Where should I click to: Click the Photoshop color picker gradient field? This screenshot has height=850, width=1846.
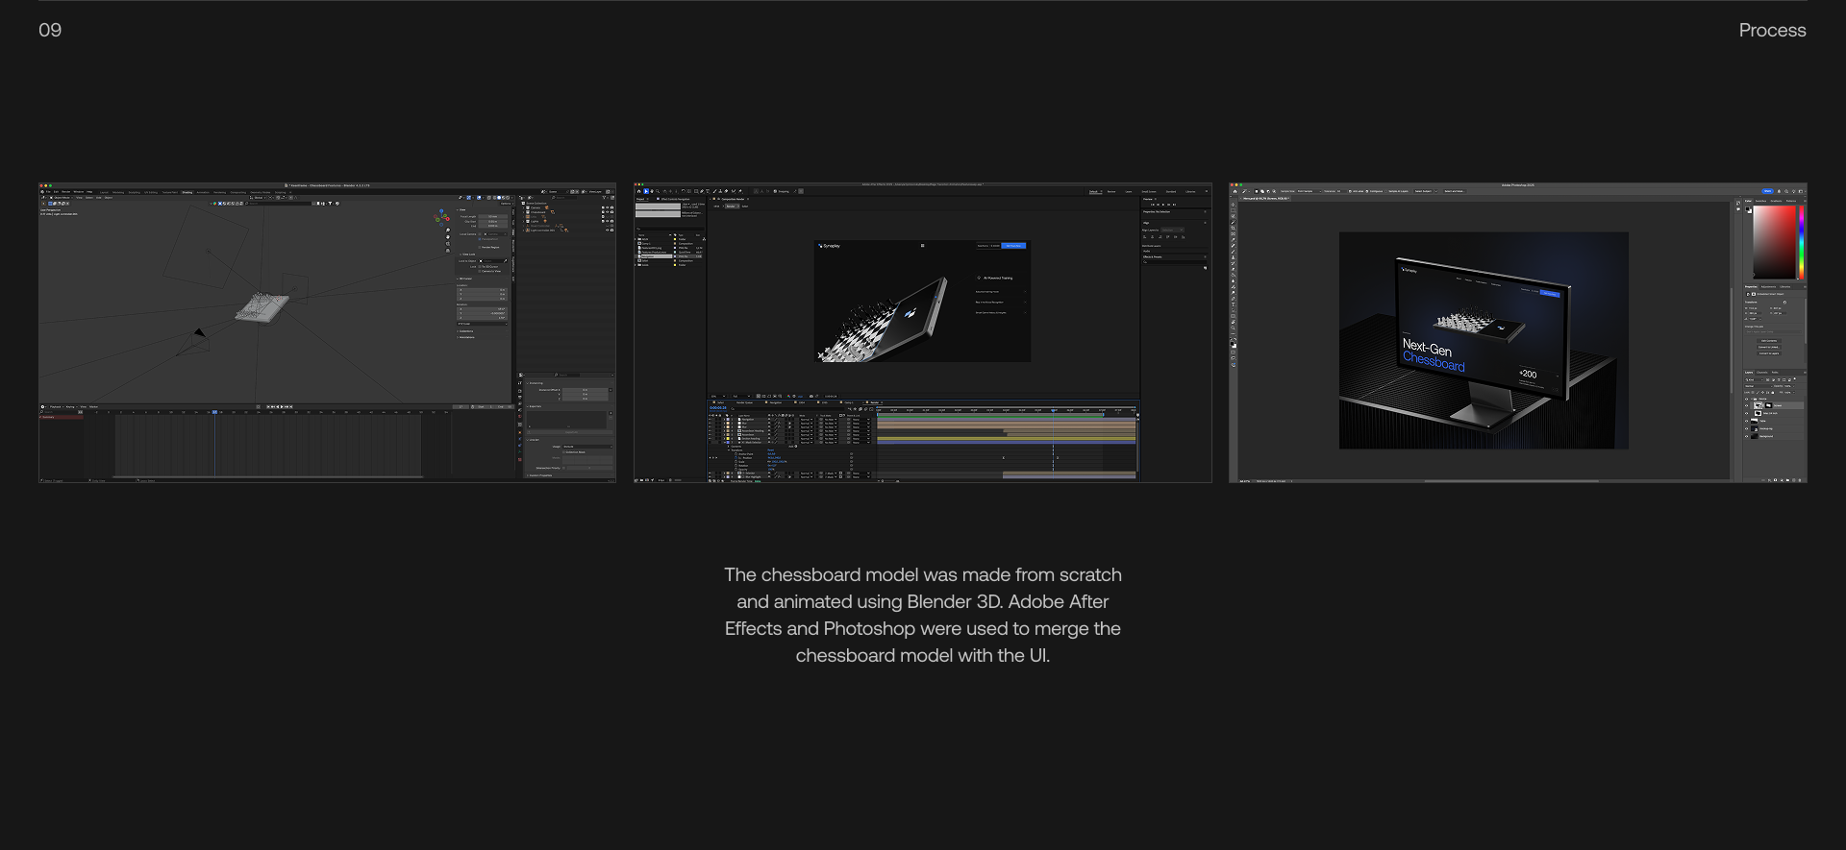(x=1774, y=242)
